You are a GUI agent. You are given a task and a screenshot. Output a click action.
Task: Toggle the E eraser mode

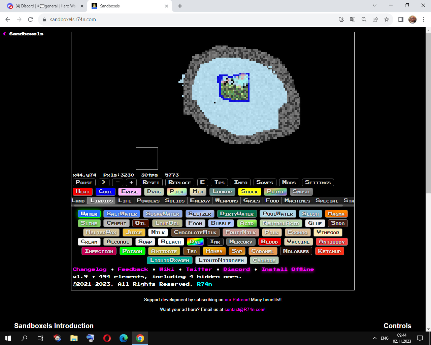(202, 182)
